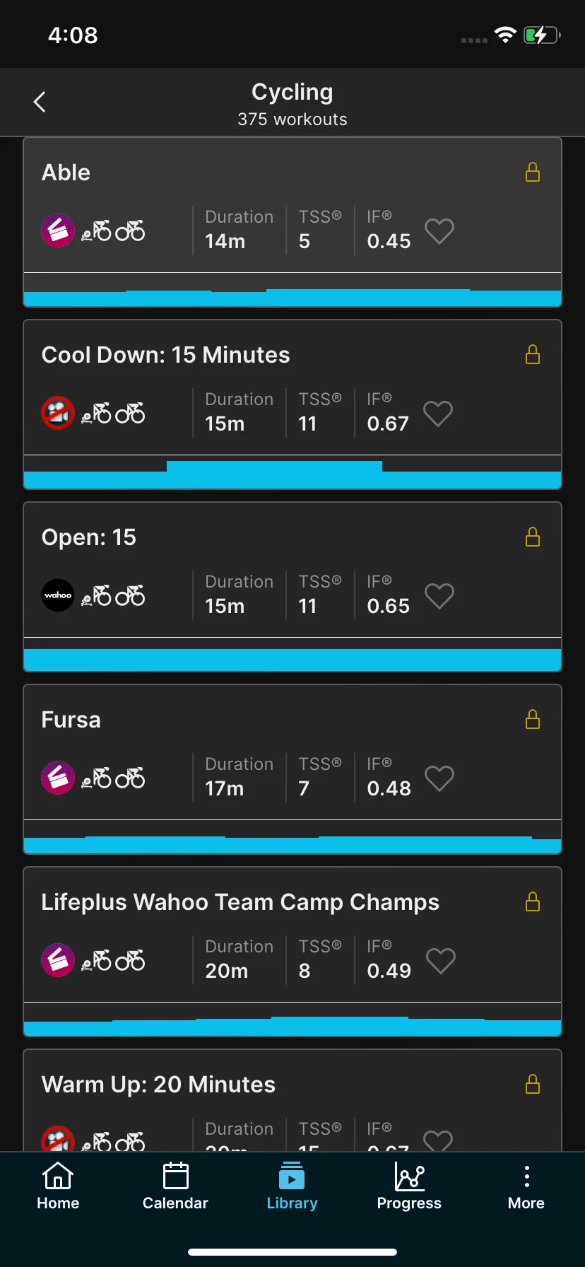The image size is (585, 1267).
Task: Switch to the Calendar tab
Action: [x=175, y=1186]
